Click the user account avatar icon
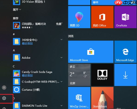The width and height of the screenshot is (137, 109). point(4,88)
